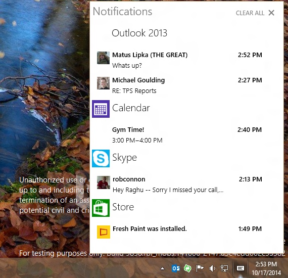Click robconnon's avatar picture
This screenshot has height=278, width=288.
pos(104,182)
